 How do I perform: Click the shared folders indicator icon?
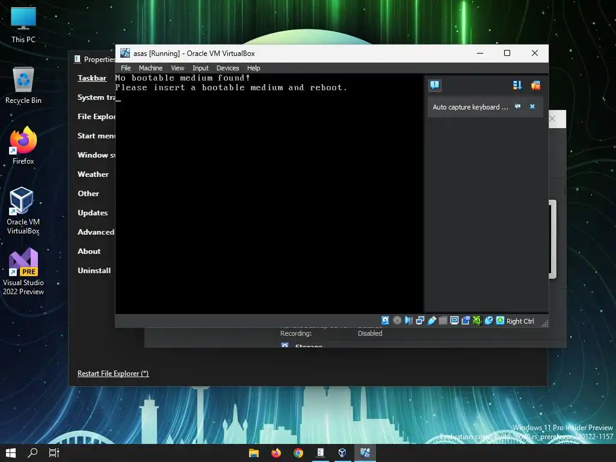pyautogui.click(x=443, y=321)
